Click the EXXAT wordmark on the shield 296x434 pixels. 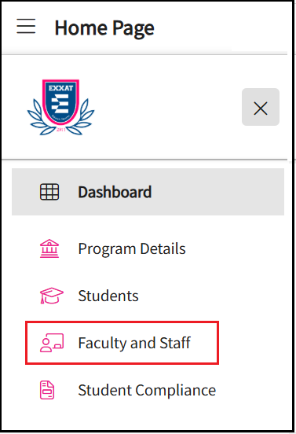(x=60, y=88)
